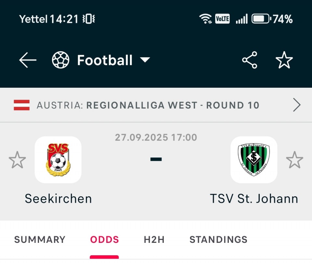Open the Summary tab

click(x=40, y=240)
